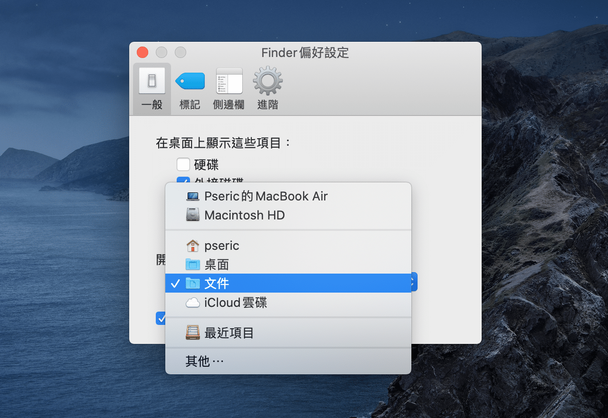Open the 進階 gear icon

pyautogui.click(x=268, y=81)
